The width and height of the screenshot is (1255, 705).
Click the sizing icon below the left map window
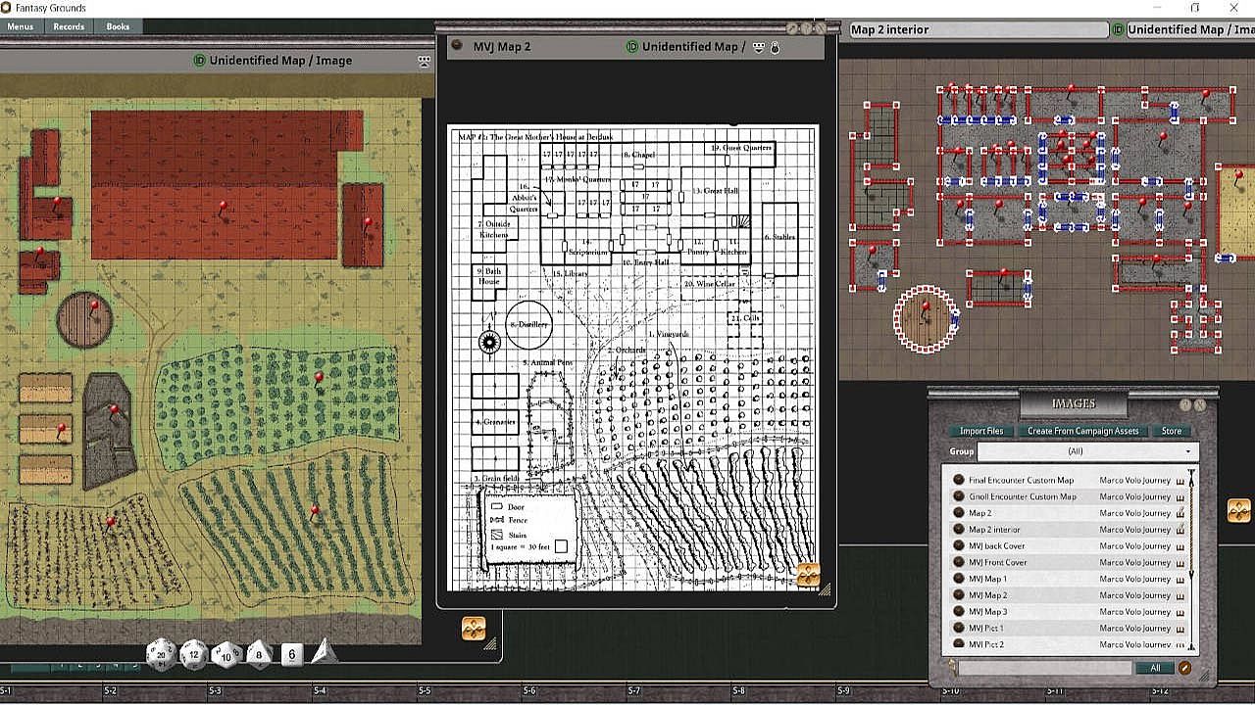(474, 629)
